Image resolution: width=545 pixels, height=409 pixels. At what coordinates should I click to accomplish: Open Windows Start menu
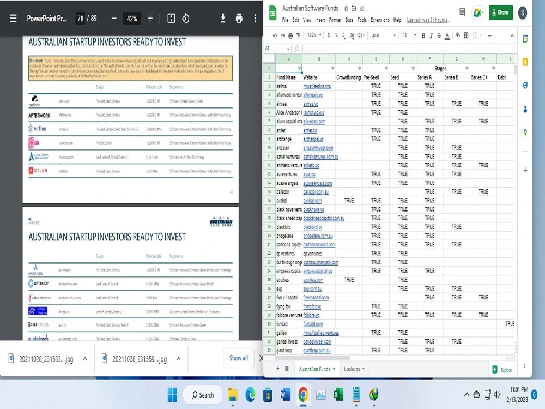[x=172, y=395]
